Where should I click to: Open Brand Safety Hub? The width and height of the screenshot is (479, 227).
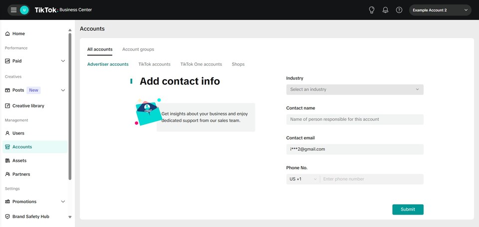[30, 217]
